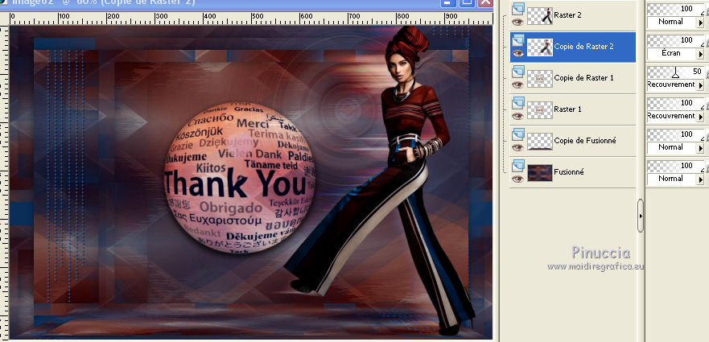The width and height of the screenshot is (709, 342).
Task: Toggle visibility of Copie de Fusionné layer
Action: pyautogui.click(x=517, y=147)
